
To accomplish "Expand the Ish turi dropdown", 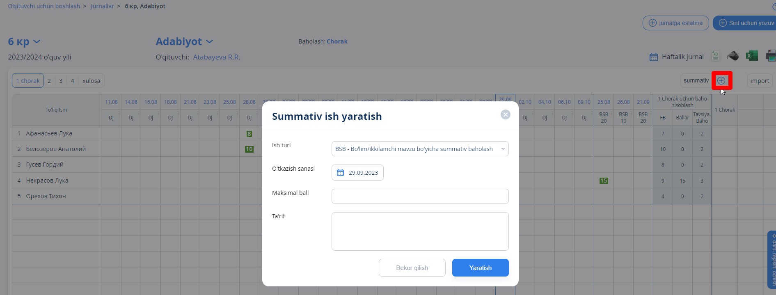I will (x=420, y=149).
